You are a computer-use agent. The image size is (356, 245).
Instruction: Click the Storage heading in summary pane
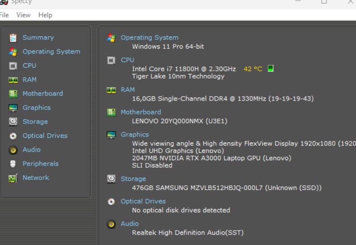(x=133, y=179)
